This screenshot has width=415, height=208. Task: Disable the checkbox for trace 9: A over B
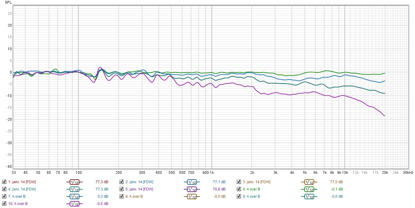coord(239,197)
